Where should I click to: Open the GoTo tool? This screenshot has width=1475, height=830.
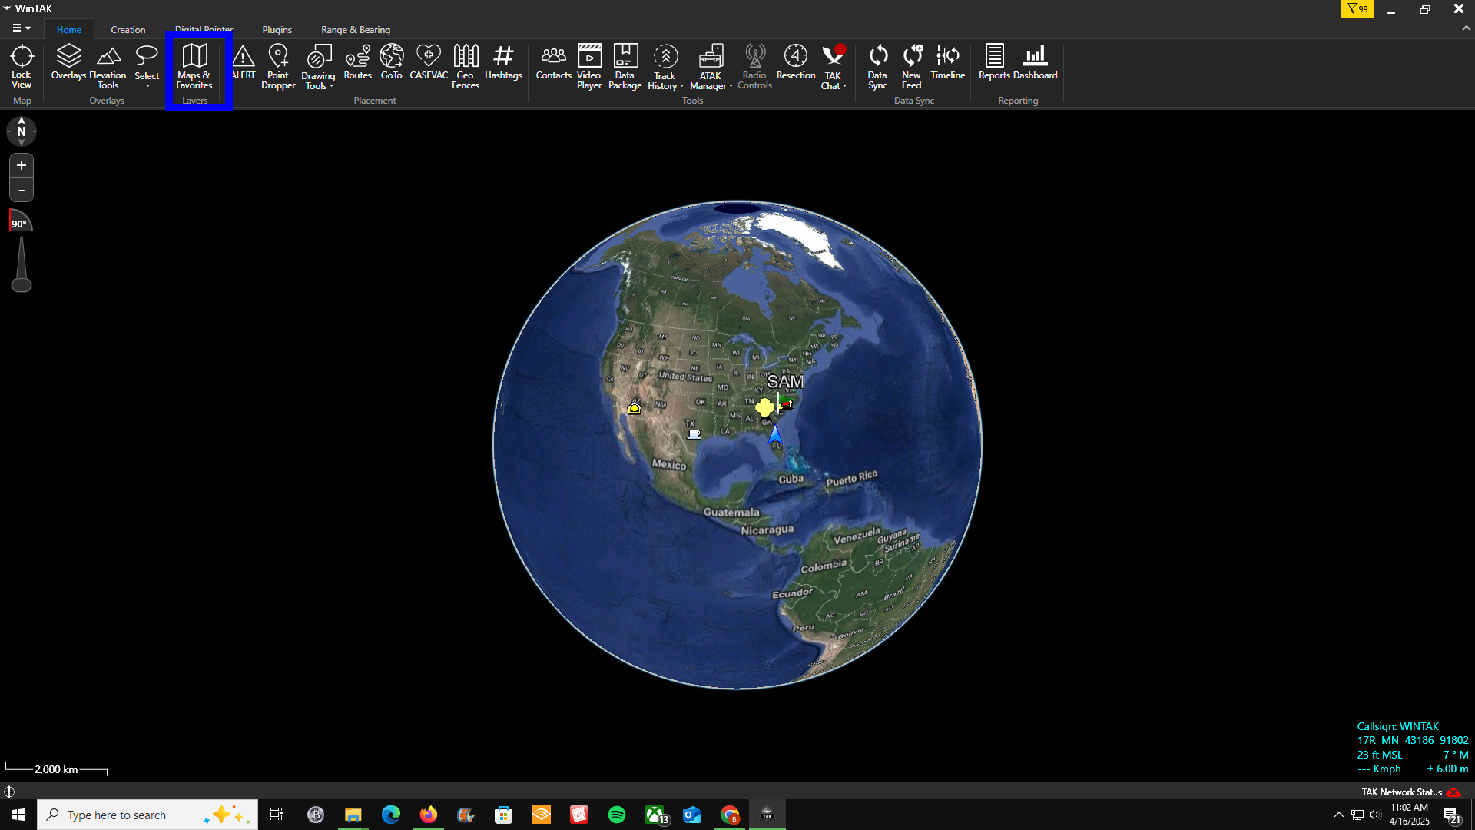[392, 61]
